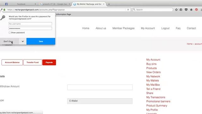Open My MailBox sidebar link
Image resolution: width=202 pixels, height=114 pixels.
(153, 85)
